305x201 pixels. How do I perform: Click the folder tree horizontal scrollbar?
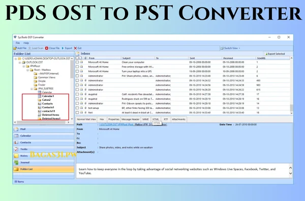[x=41, y=123]
